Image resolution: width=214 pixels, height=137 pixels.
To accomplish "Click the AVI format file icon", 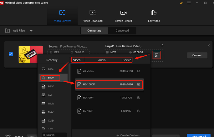I will (x=43, y=95).
